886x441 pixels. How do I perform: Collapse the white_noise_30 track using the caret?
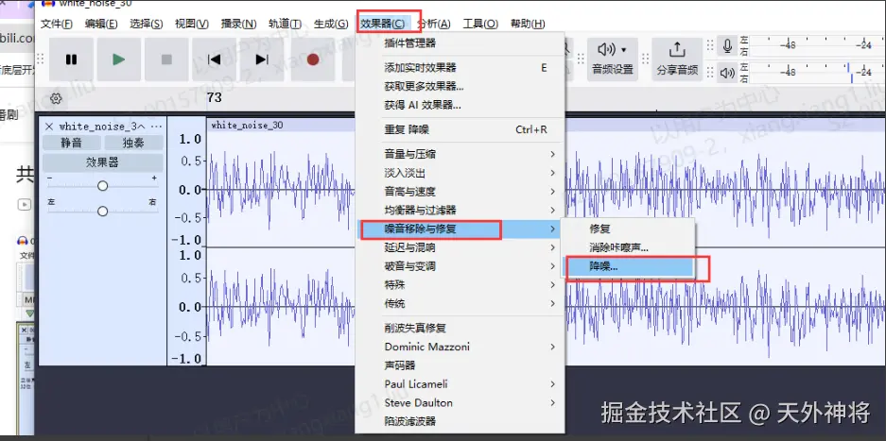[141, 126]
